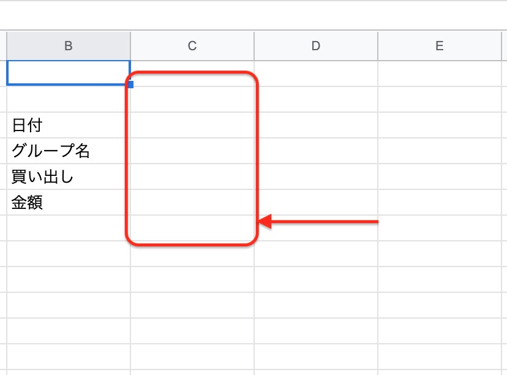Viewport: 507px width, 375px height.
Task: Select the column D cell in the 日付 row
Action: point(316,126)
